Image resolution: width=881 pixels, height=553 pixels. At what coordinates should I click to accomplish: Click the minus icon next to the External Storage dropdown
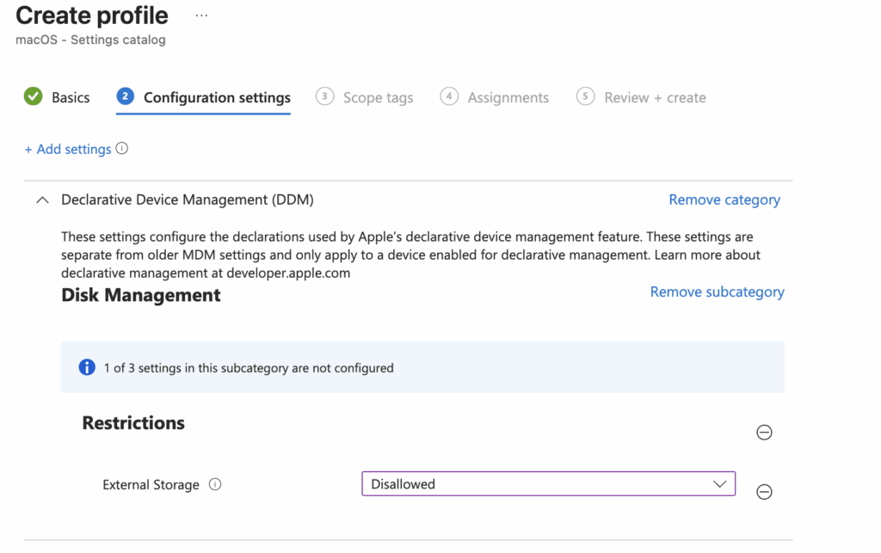(x=764, y=491)
